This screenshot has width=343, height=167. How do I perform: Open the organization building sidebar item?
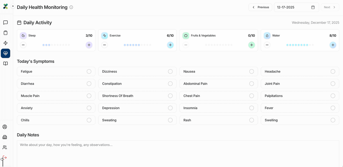[x=5, y=137]
